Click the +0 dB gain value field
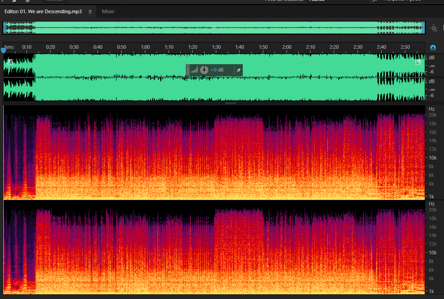This screenshot has height=299, width=444. tap(217, 70)
